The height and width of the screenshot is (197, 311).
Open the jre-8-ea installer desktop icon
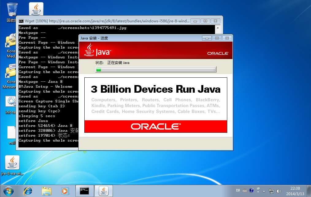12,162
